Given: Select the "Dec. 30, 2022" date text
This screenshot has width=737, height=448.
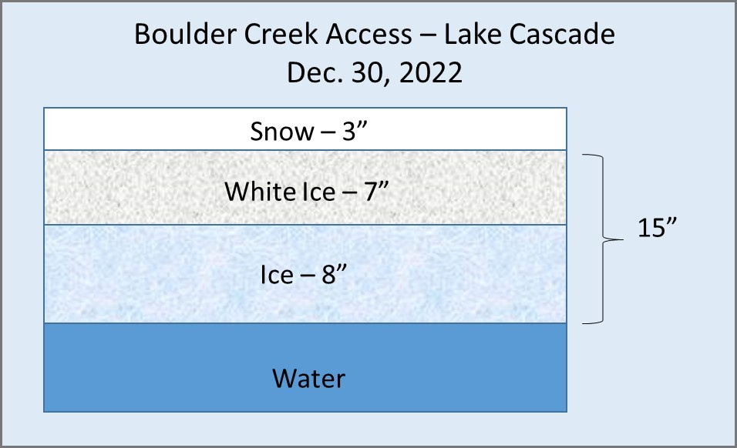Looking at the screenshot, I should 375,73.
